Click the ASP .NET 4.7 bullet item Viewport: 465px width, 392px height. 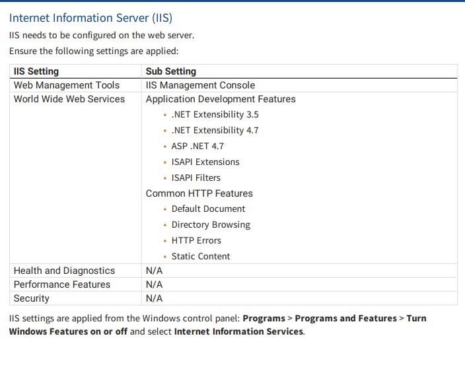coord(197,146)
